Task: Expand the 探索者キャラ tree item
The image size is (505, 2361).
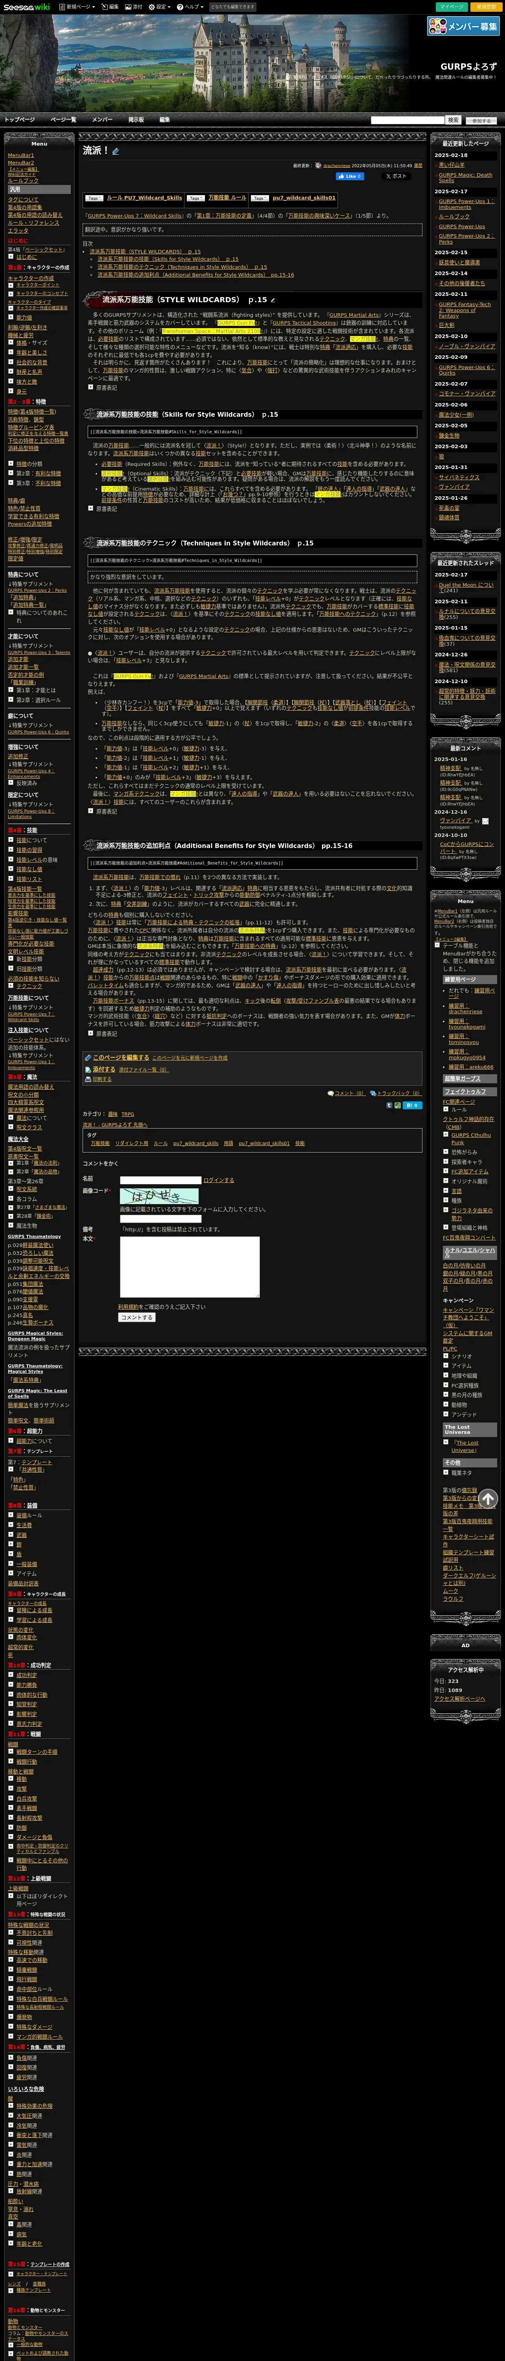Action: tap(446, 1161)
